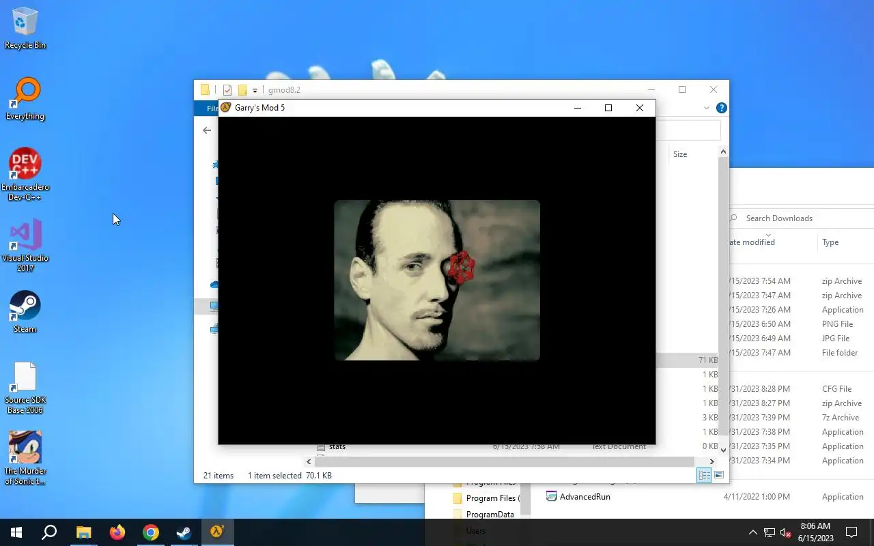Click the muted volume tray icon
This screenshot has height=546, width=874.
786,532
